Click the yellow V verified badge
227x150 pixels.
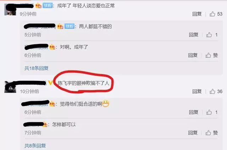[x=50, y=83]
